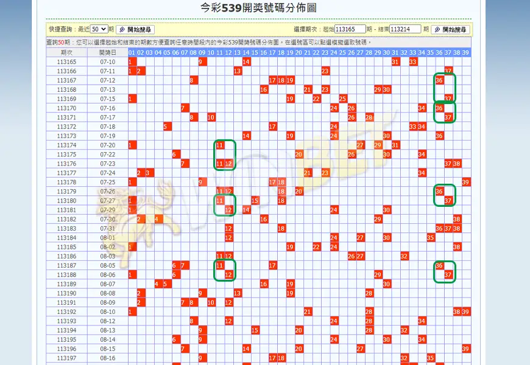Click the 開獎日 column header
Screen dimensions: 530x365
point(107,52)
